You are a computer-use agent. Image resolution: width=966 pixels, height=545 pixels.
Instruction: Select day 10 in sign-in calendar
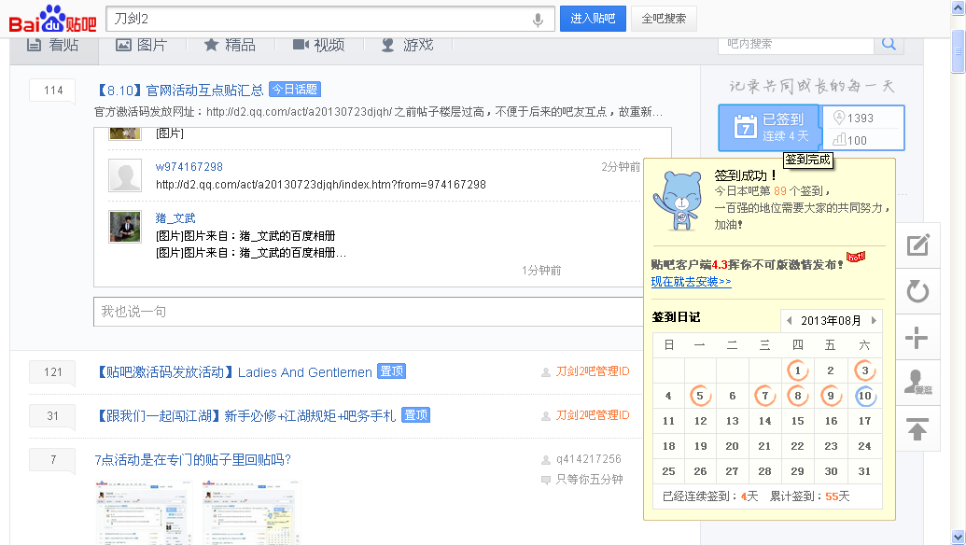point(864,396)
